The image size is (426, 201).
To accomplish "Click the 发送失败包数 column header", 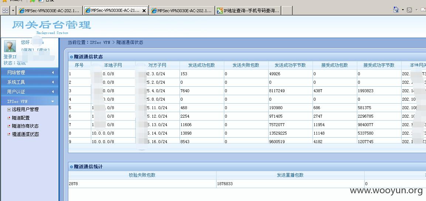I will tap(246, 65).
